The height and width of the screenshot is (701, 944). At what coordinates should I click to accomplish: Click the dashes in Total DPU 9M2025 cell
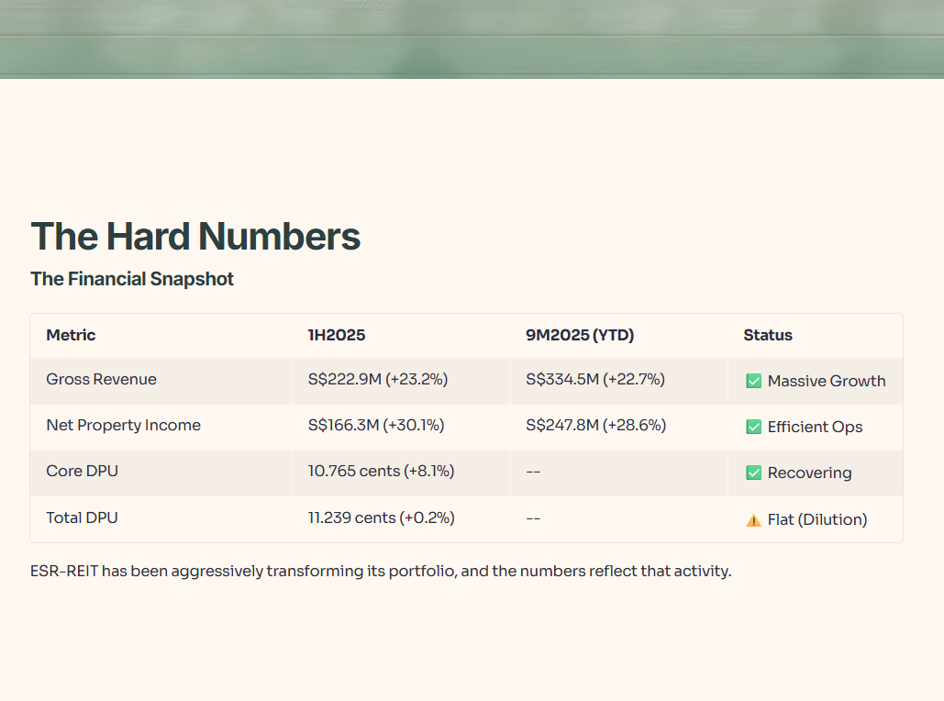click(533, 518)
